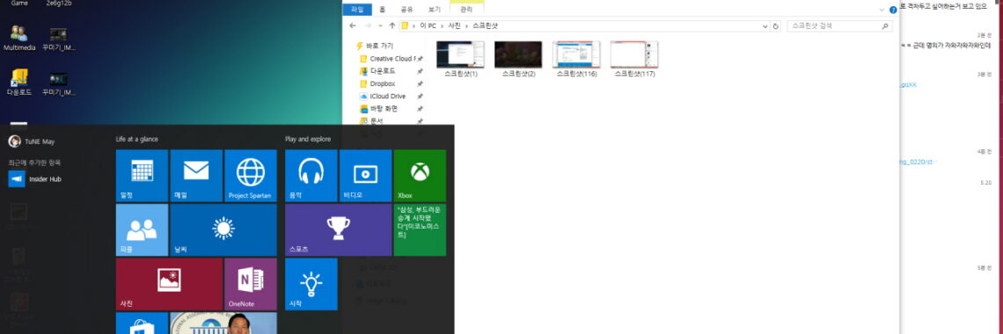
Task: Open the green 이코노미스트 news tile
Action: 420,230
